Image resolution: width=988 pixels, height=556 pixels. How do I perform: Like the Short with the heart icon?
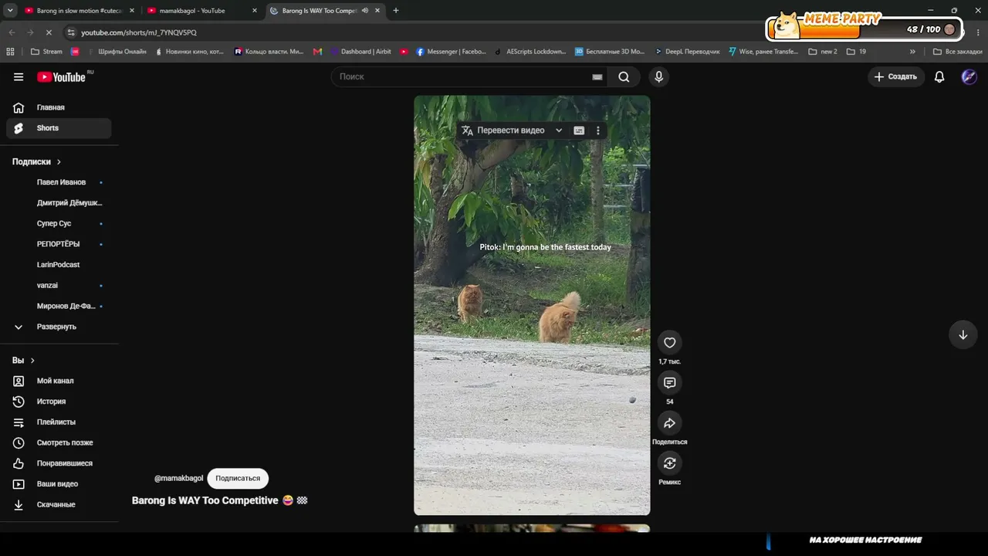point(669,343)
